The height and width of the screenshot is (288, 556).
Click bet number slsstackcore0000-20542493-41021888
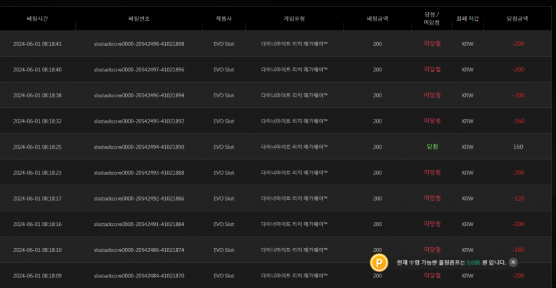(x=139, y=173)
